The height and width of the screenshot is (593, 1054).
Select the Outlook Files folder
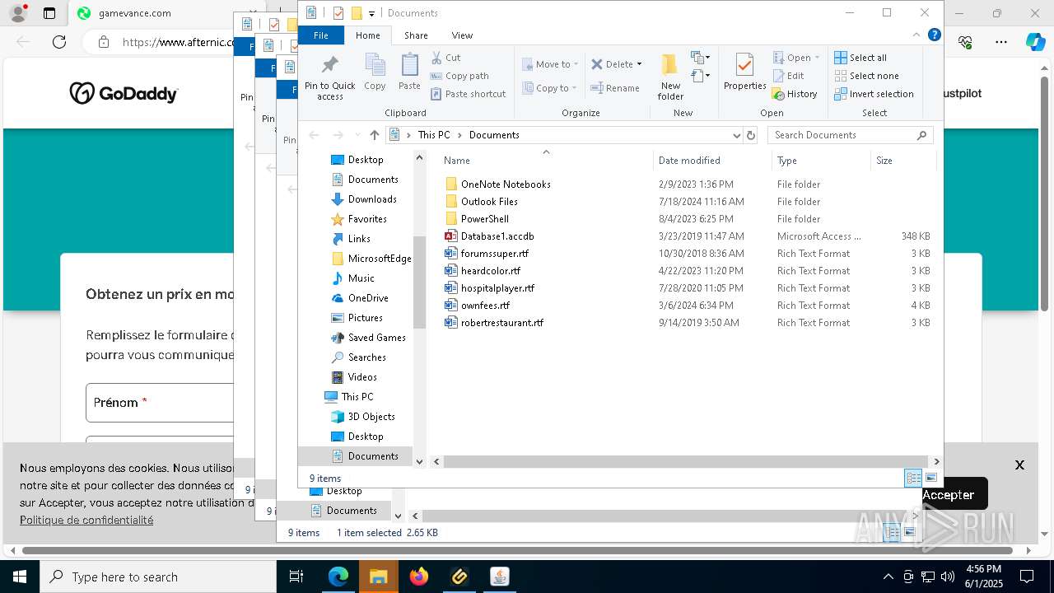click(489, 202)
